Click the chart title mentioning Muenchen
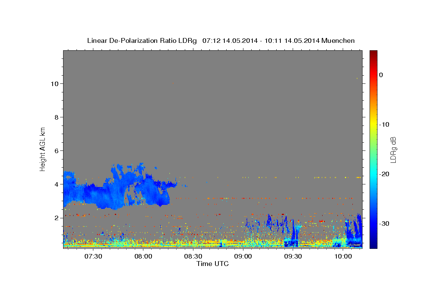 221,41
